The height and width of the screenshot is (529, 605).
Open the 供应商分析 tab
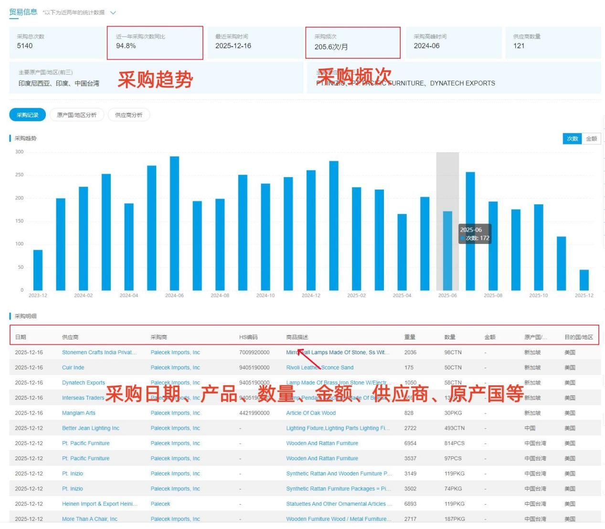(x=128, y=115)
